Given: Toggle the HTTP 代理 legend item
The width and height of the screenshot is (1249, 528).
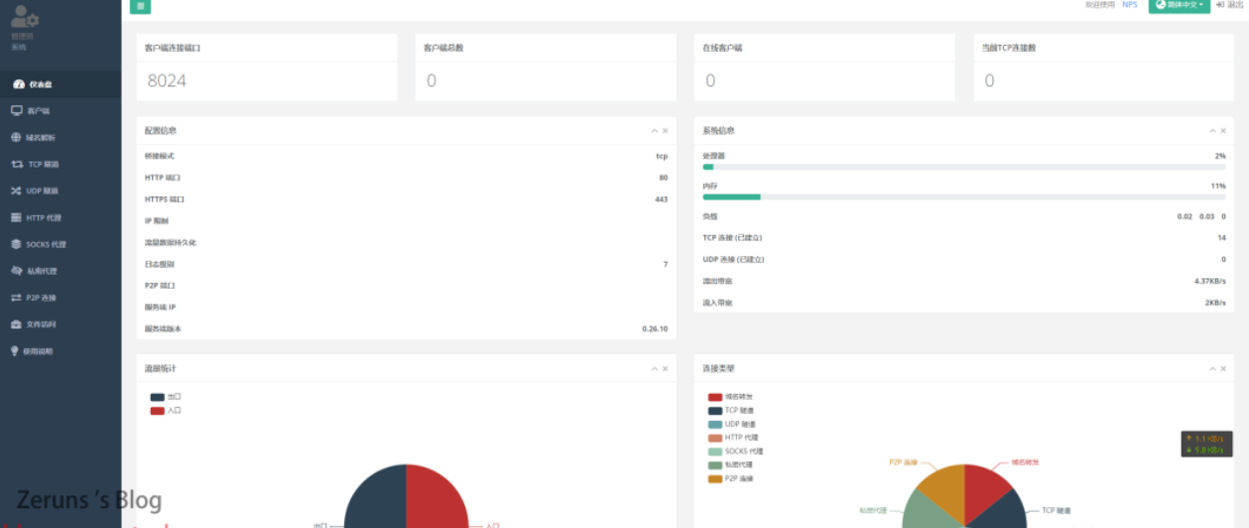Looking at the screenshot, I should 732,438.
